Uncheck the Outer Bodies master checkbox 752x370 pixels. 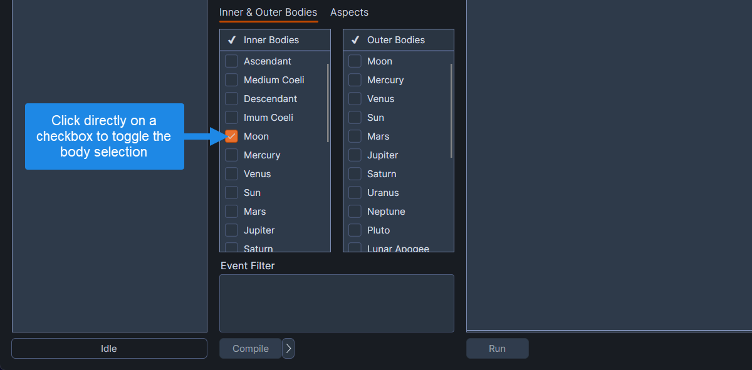click(x=355, y=39)
